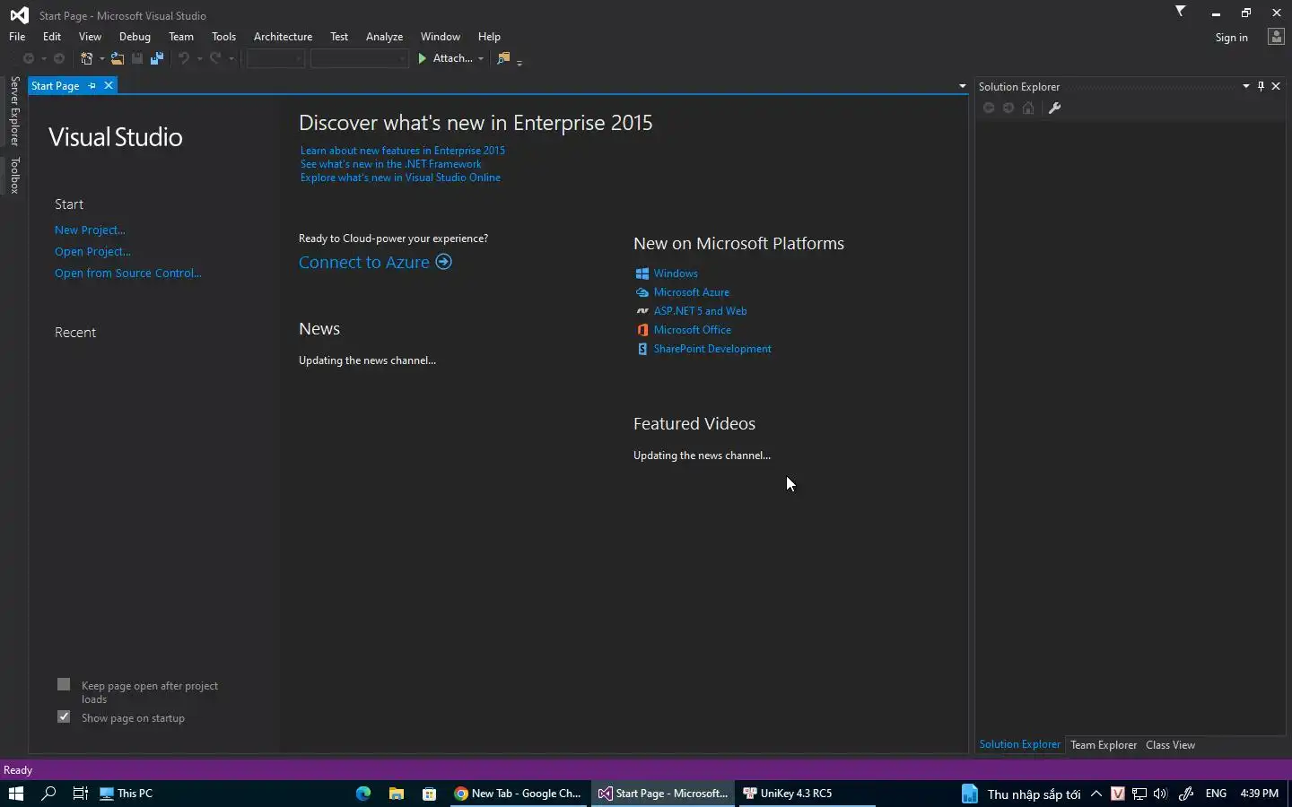The image size is (1292, 807).
Task: Click the green Attach start icon
Action: [423, 58]
